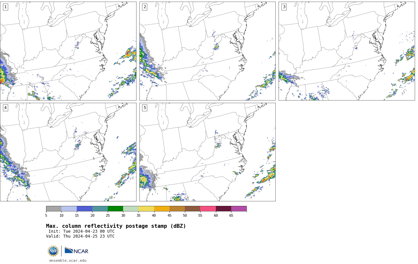Screen dimensions: 418x264
Task: Open ensemble member 4 reflectivity map
Action: (68, 152)
